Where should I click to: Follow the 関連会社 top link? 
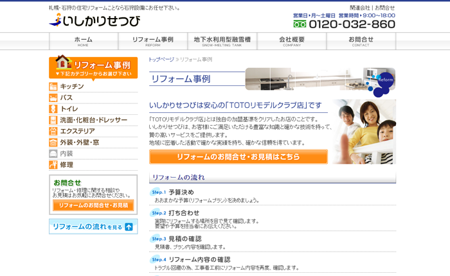(359, 8)
